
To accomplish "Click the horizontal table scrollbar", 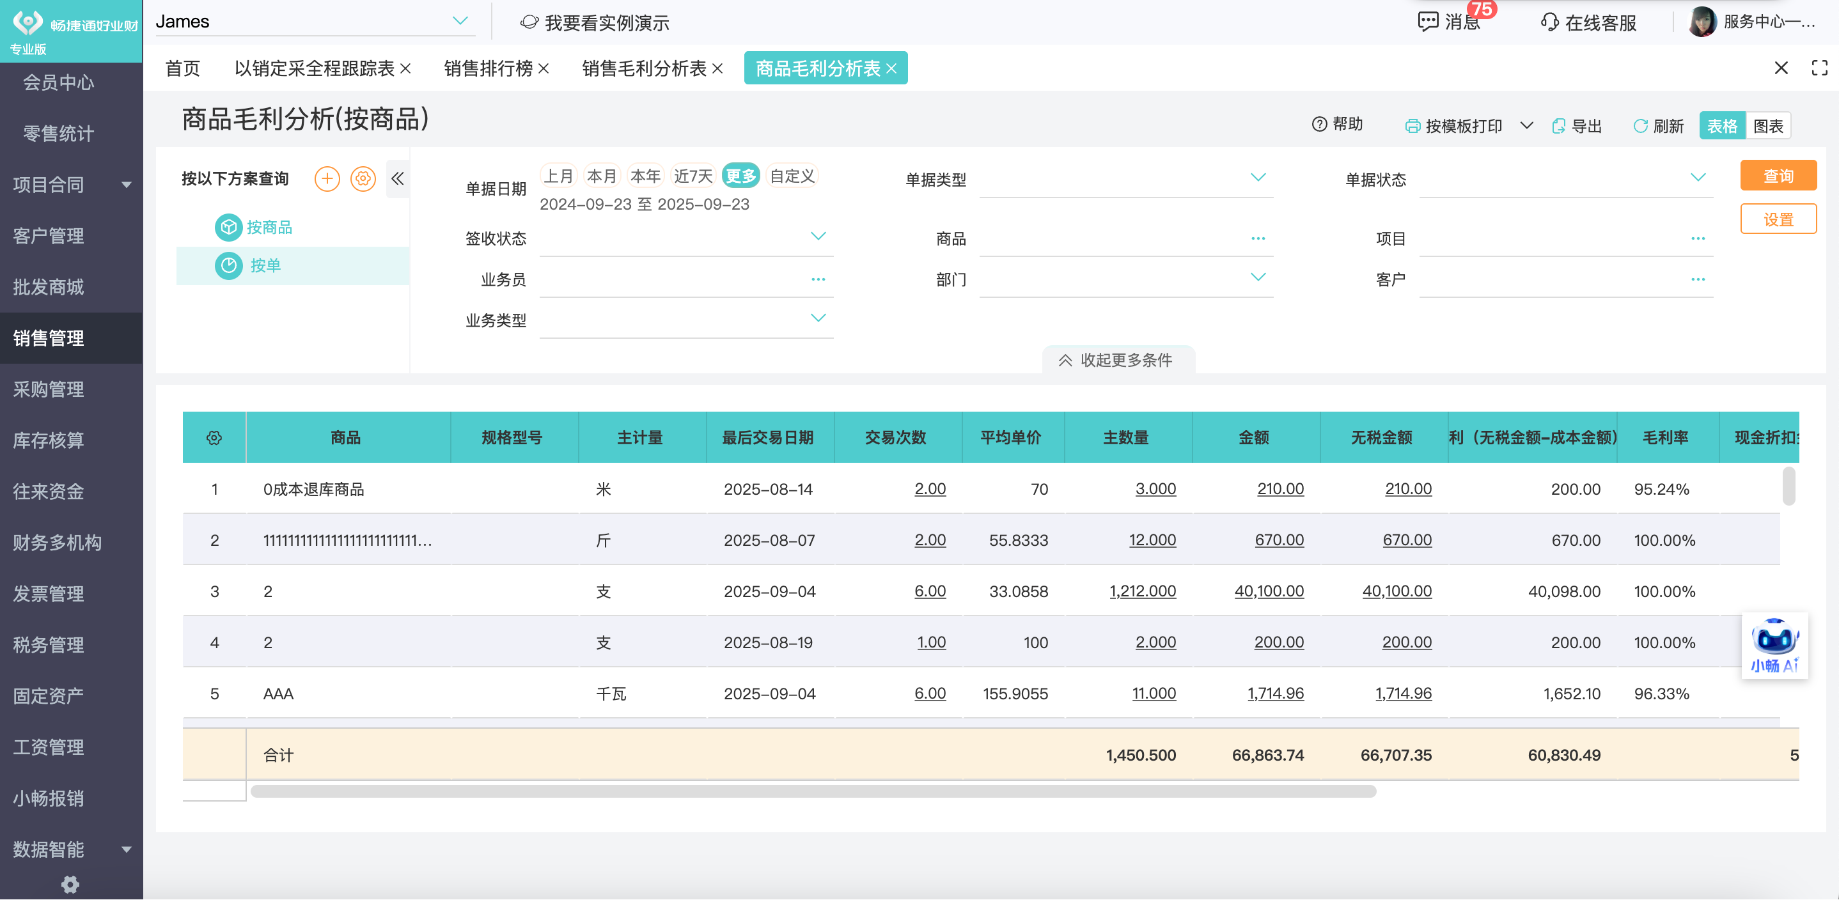I will pyautogui.click(x=813, y=791).
